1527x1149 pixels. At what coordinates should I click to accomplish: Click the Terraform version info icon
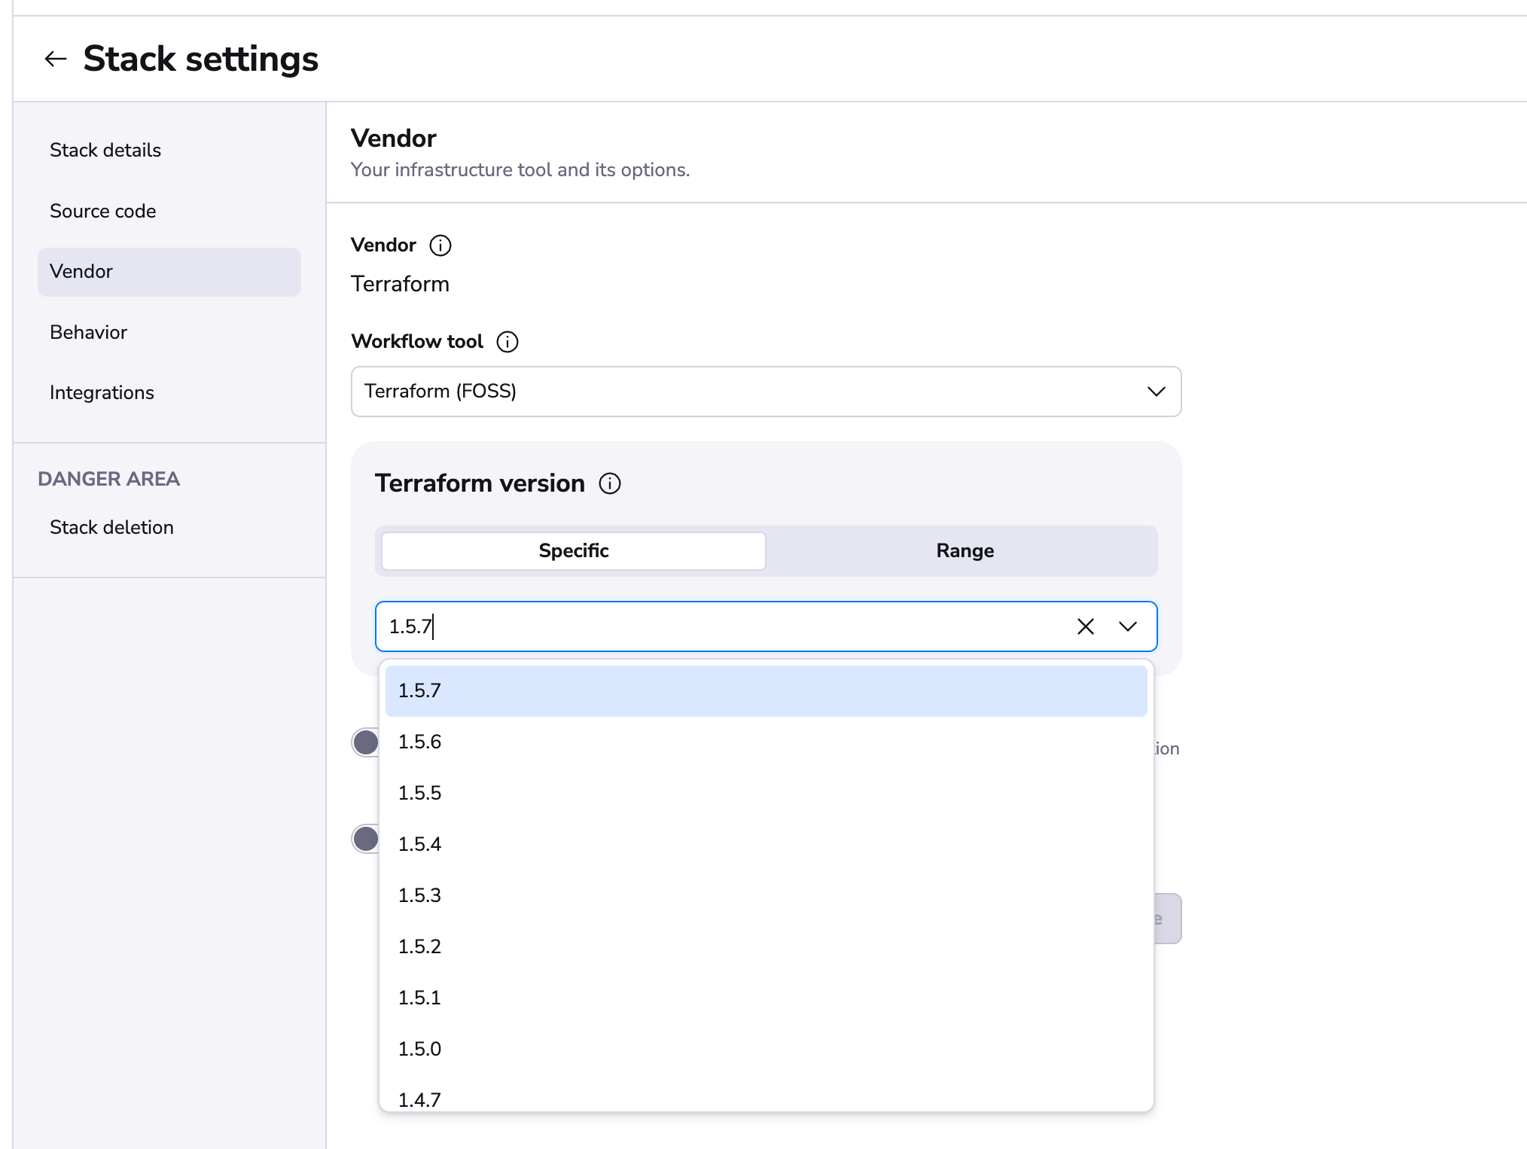tap(609, 483)
